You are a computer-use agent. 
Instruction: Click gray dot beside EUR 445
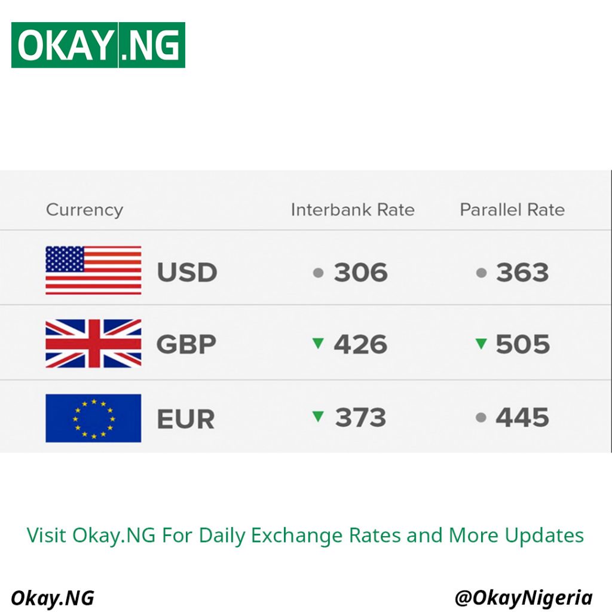[x=481, y=418]
